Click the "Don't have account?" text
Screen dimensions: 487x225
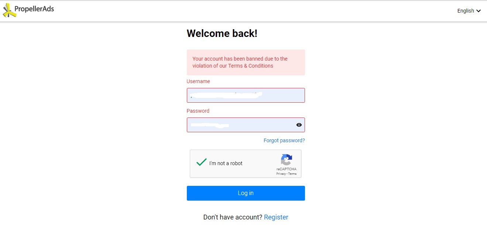(x=233, y=217)
